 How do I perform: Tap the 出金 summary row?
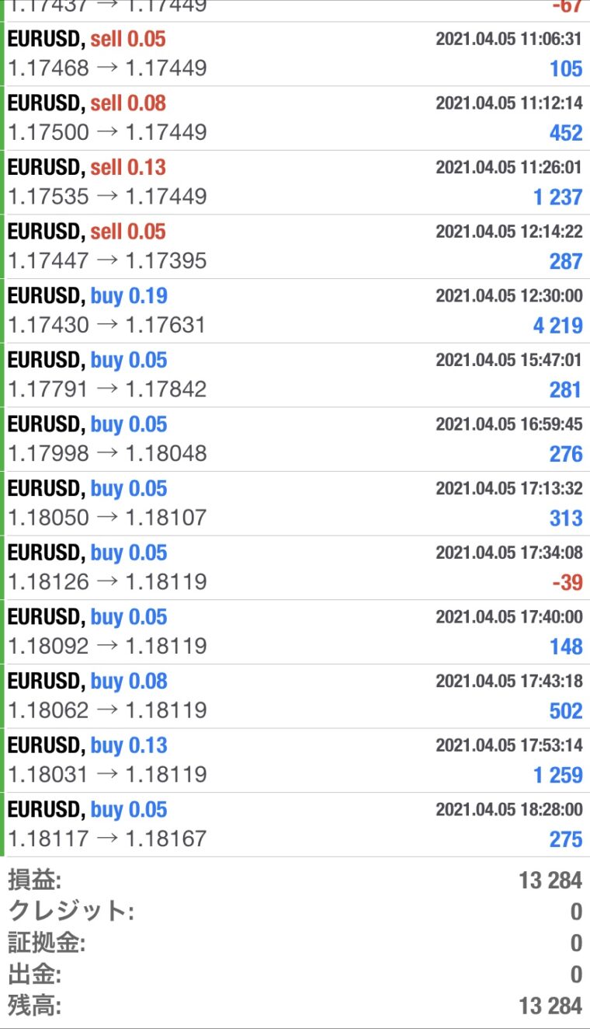point(295,974)
